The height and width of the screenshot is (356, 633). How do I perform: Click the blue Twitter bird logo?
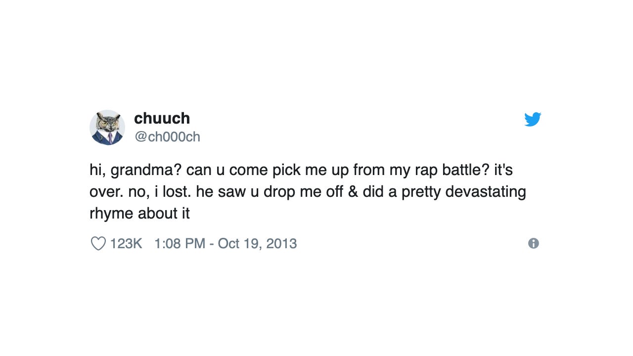[533, 119]
